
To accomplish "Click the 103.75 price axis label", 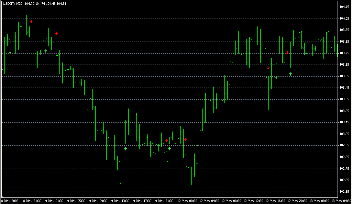I will click(344, 53).
